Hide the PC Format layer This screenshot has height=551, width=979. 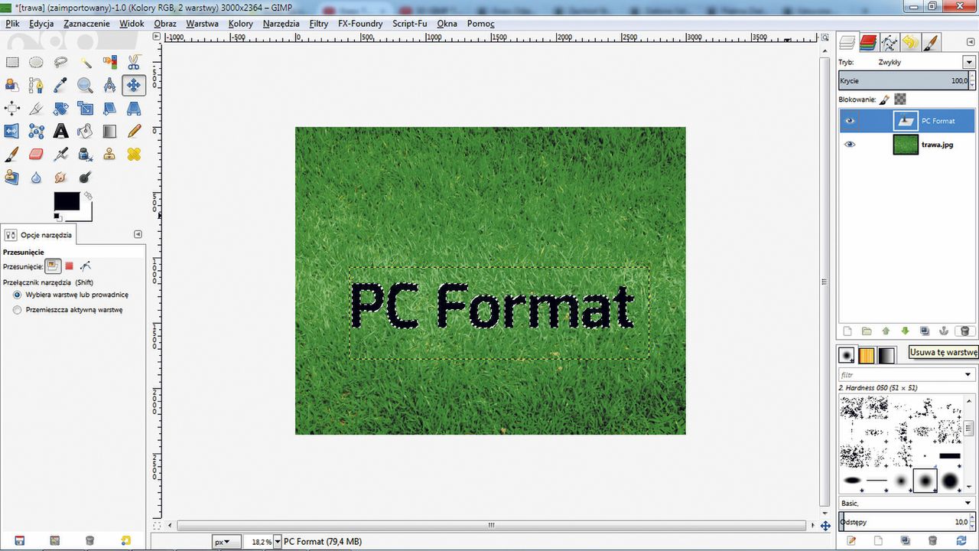850,121
